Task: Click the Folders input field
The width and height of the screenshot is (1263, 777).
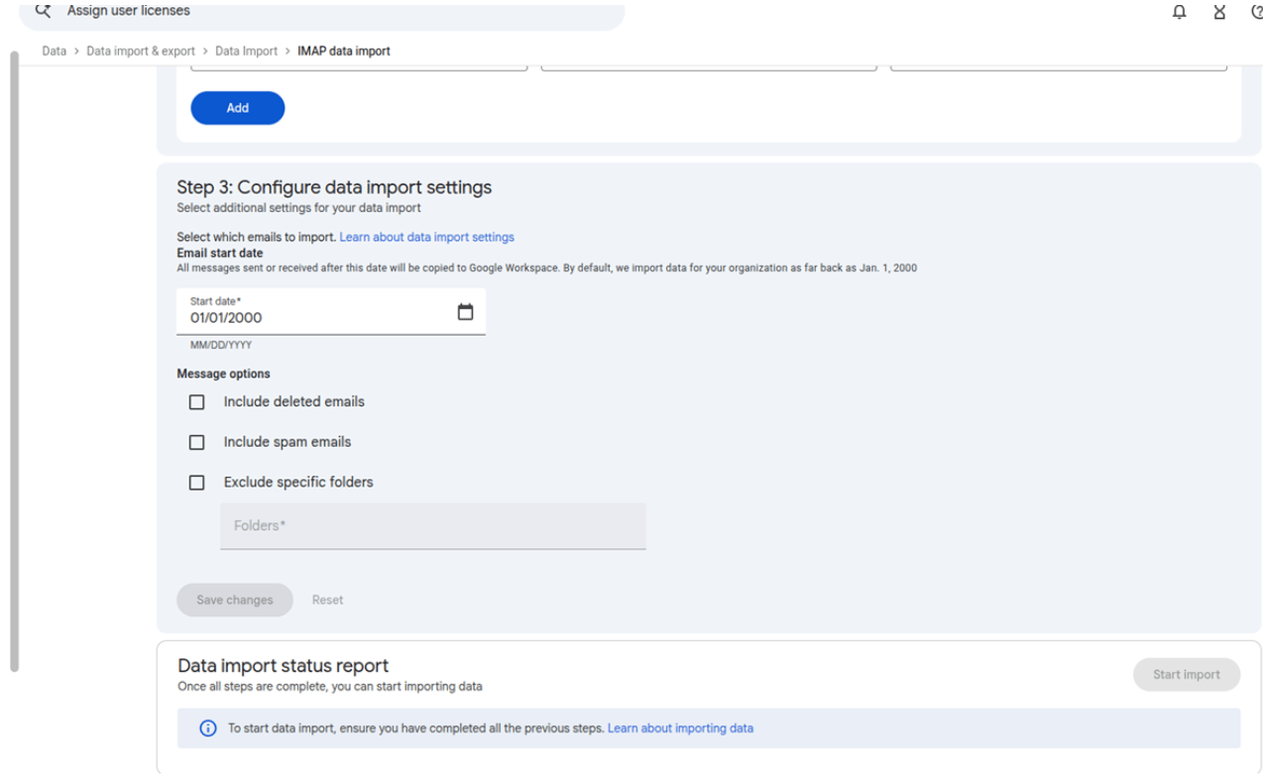Action: 433,526
